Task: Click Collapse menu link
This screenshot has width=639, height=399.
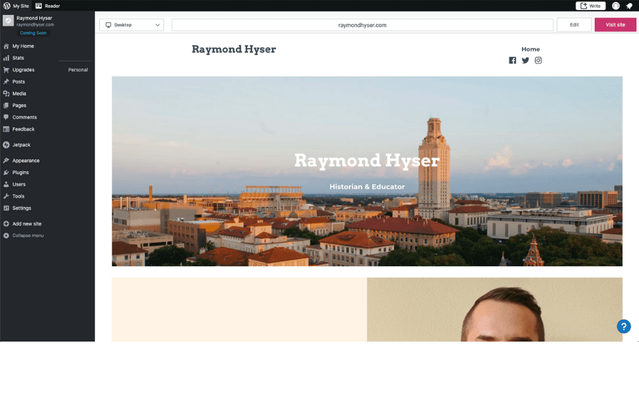Action: [27, 235]
